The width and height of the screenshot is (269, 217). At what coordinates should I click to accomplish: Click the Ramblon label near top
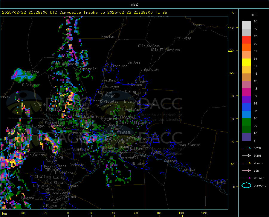pyautogui.click(x=108, y=36)
